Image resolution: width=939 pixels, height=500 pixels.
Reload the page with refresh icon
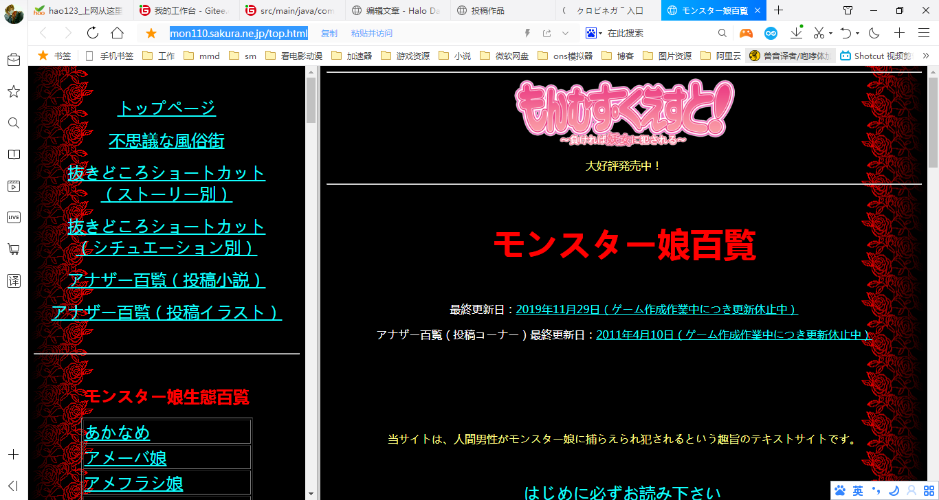point(92,33)
